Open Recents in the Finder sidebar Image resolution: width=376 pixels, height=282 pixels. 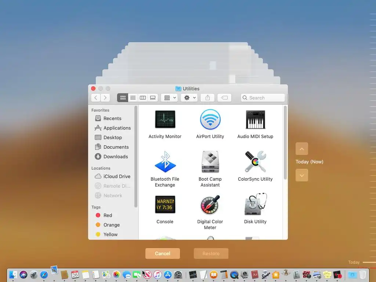click(112, 118)
